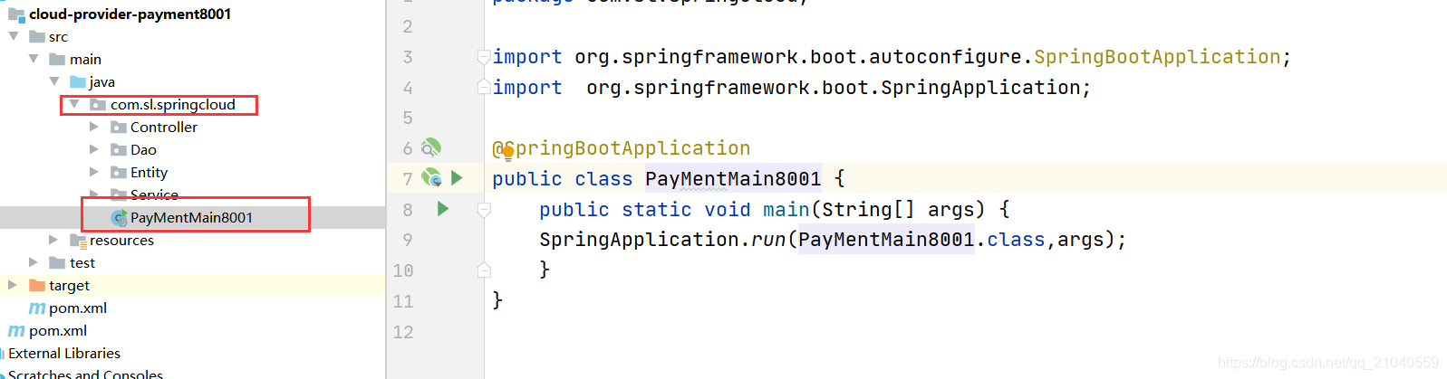Toggle import fold end marker on line 4

(x=484, y=87)
